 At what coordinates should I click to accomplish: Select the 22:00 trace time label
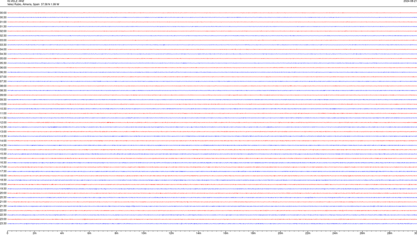pyautogui.click(x=3, y=211)
